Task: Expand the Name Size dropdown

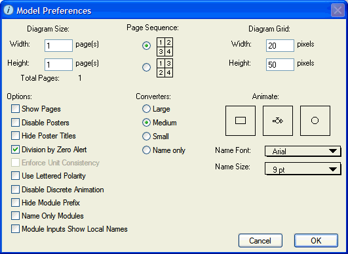Action: (303, 169)
